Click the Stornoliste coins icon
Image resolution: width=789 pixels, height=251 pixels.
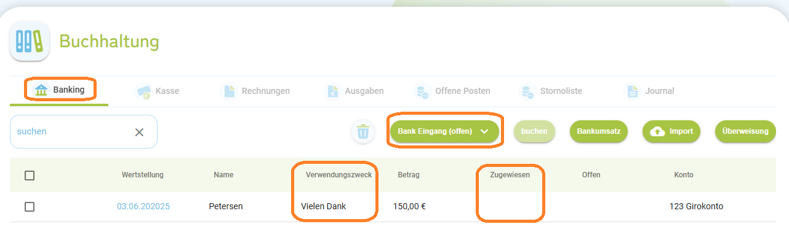pyautogui.click(x=527, y=91)
